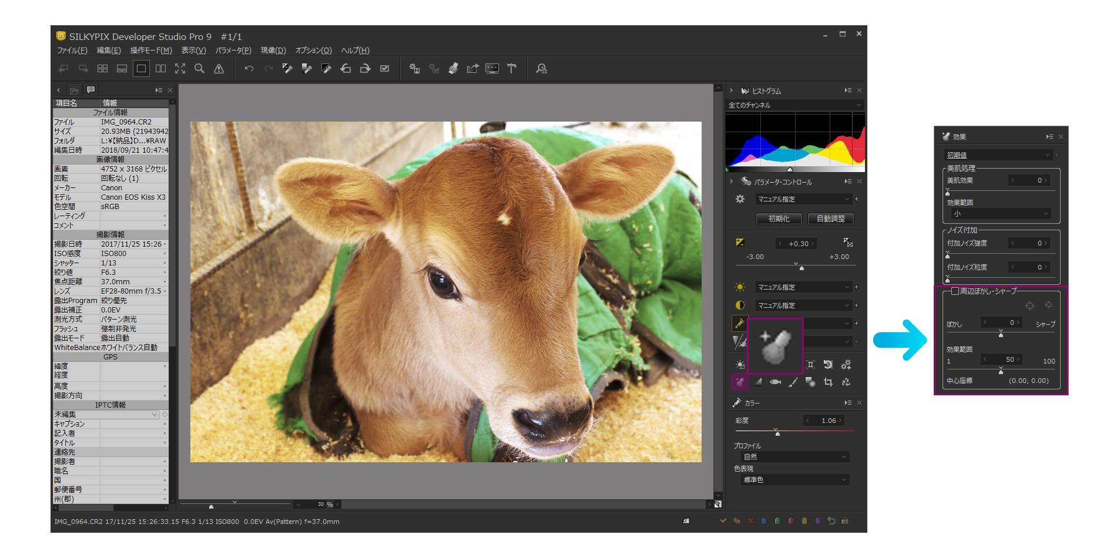1120x558 pixels.
Task: Enable peripheral blur/sharp checkbox in effects
Action: (955, 291)
